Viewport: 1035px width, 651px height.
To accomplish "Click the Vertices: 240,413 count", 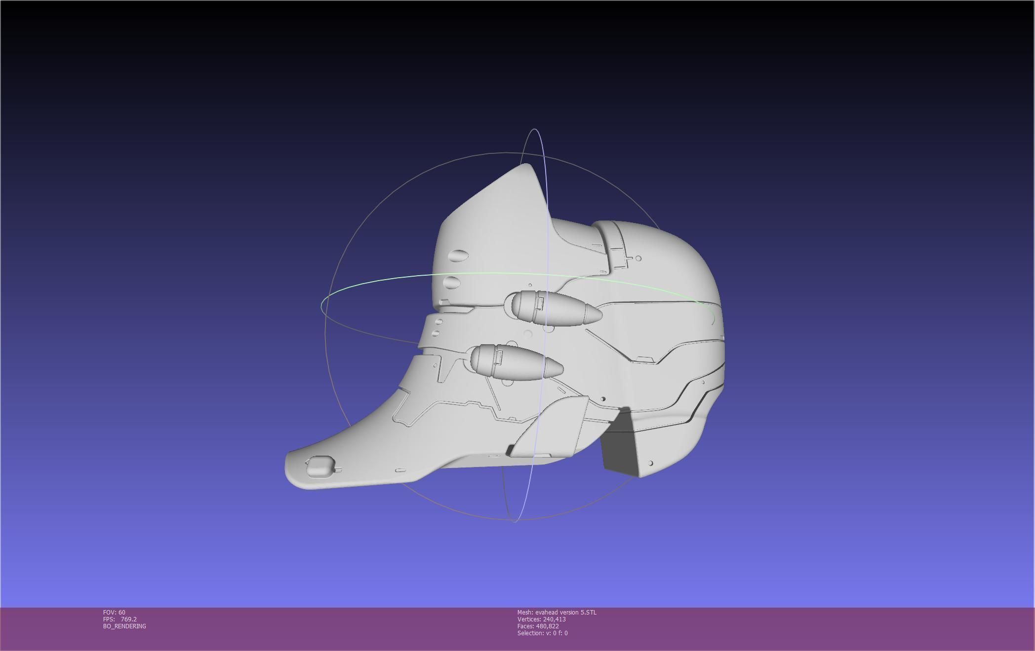I will 541,619.
